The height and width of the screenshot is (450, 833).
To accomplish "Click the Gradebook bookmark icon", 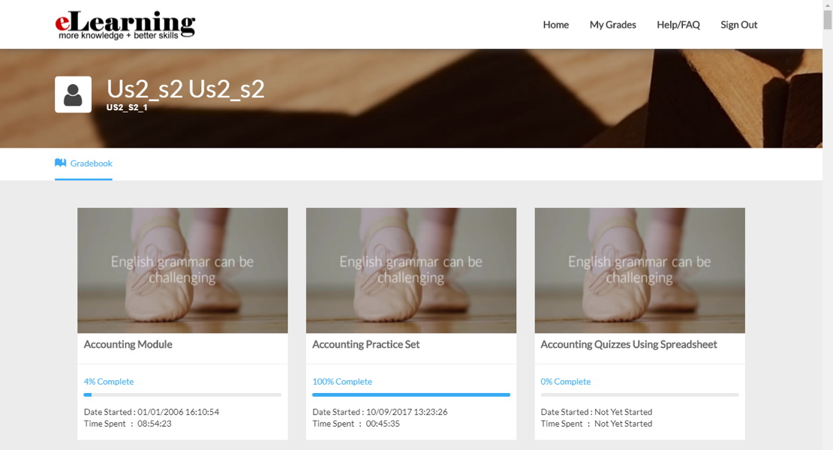I will (59, 163).
